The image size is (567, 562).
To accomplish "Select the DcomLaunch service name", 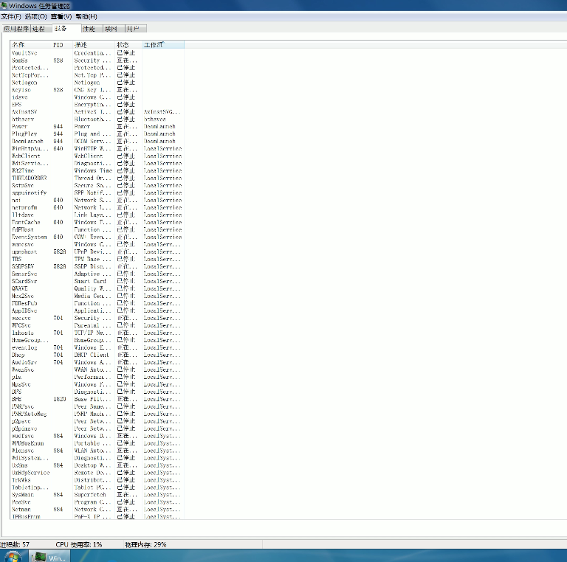I will pos(27,141).
